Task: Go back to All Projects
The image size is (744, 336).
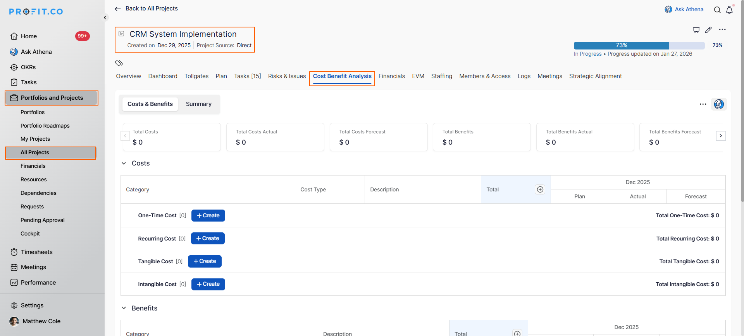Action: pos(146,9)
